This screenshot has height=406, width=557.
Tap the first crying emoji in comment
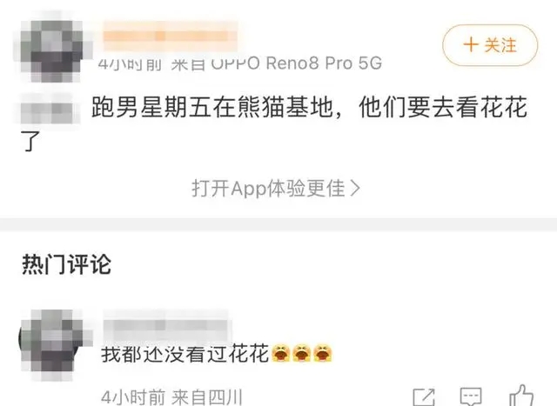[280, 353]
